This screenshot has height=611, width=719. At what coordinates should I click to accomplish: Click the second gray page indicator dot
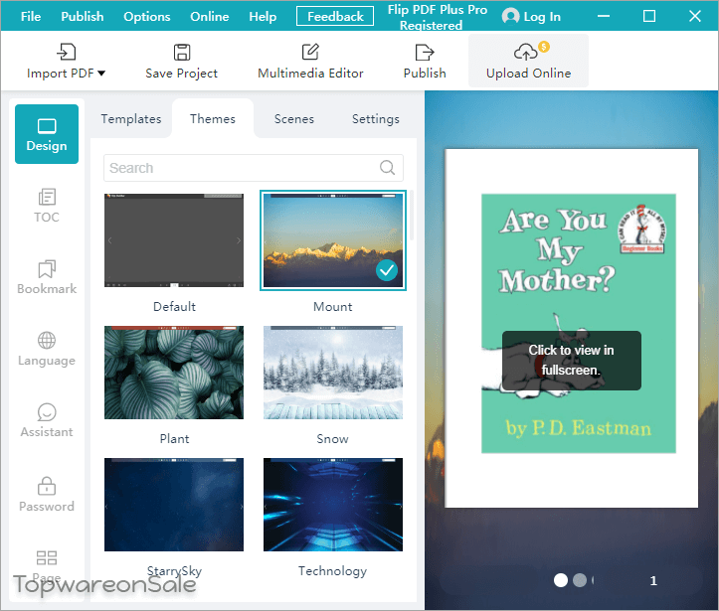[580, 580]
